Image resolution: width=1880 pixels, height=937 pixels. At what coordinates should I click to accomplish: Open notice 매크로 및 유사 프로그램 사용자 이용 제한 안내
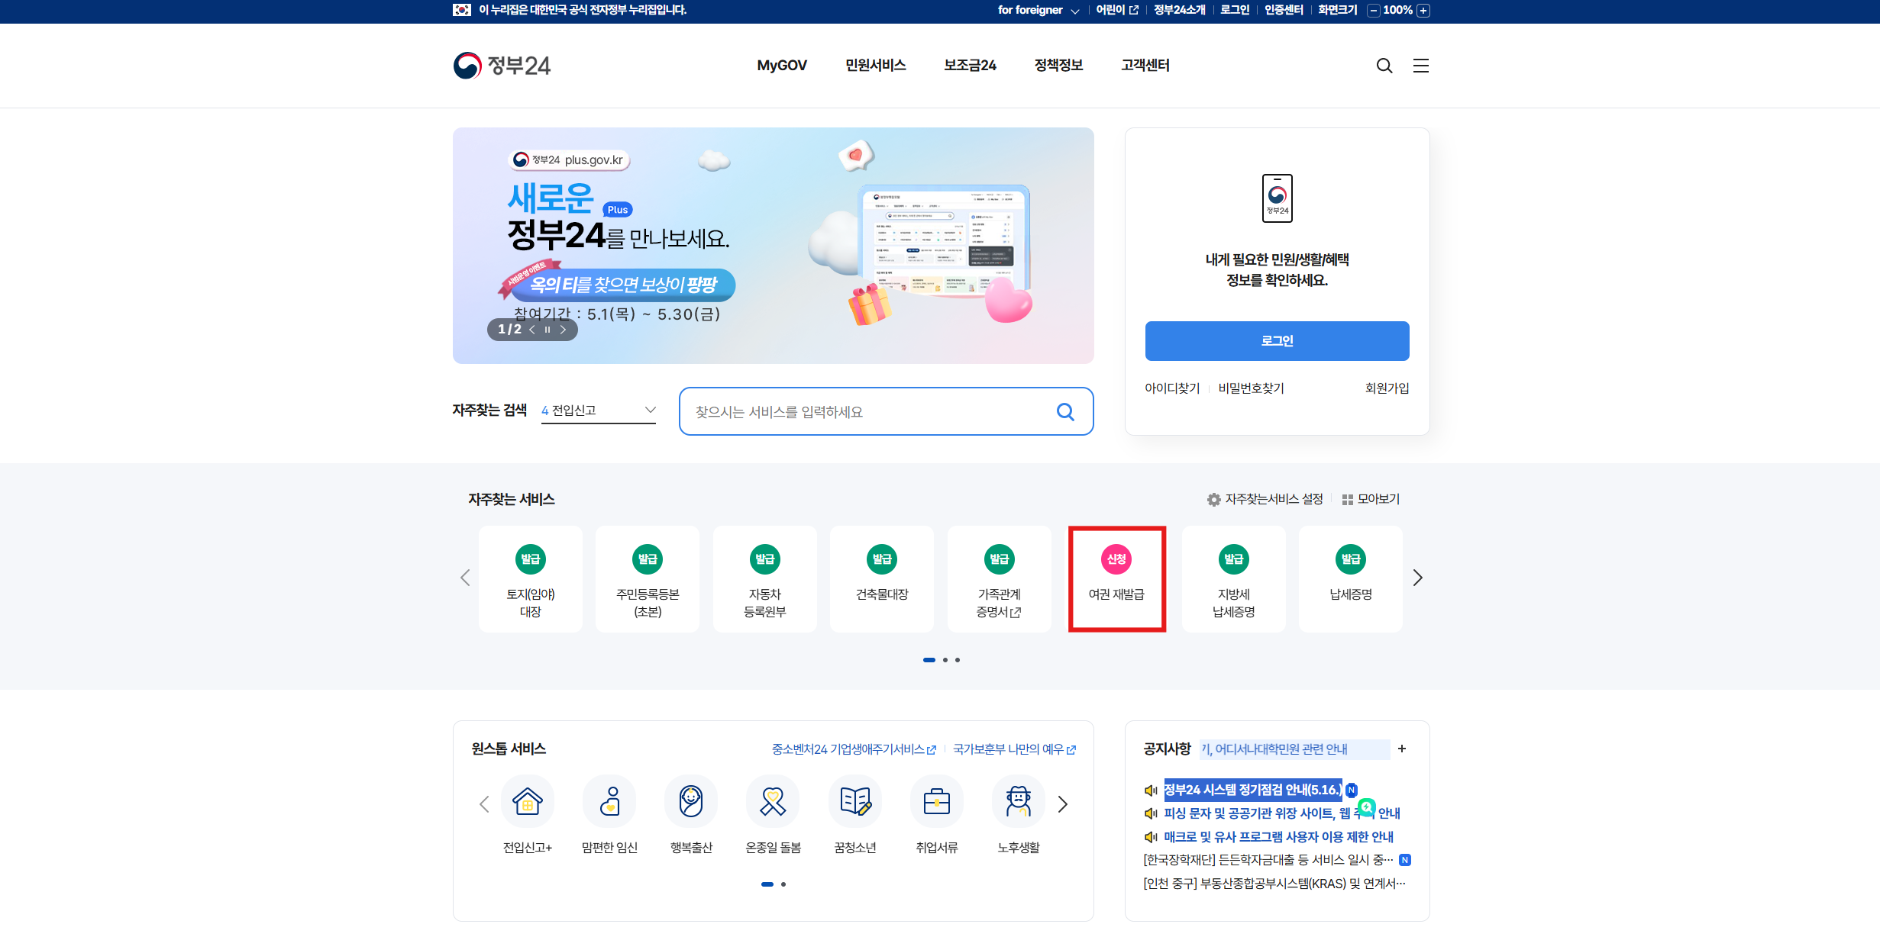point(1278,837)
